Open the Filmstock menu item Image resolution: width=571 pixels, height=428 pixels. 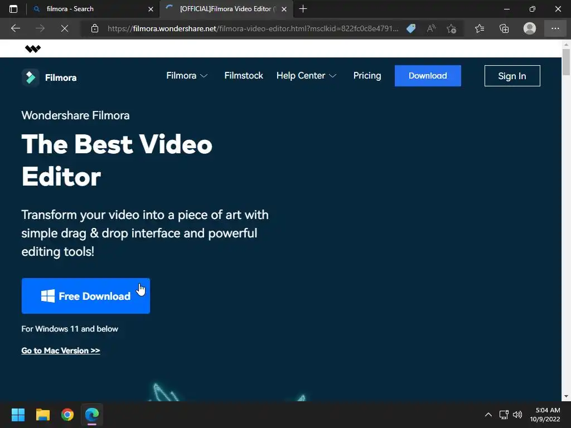(244, 75)
